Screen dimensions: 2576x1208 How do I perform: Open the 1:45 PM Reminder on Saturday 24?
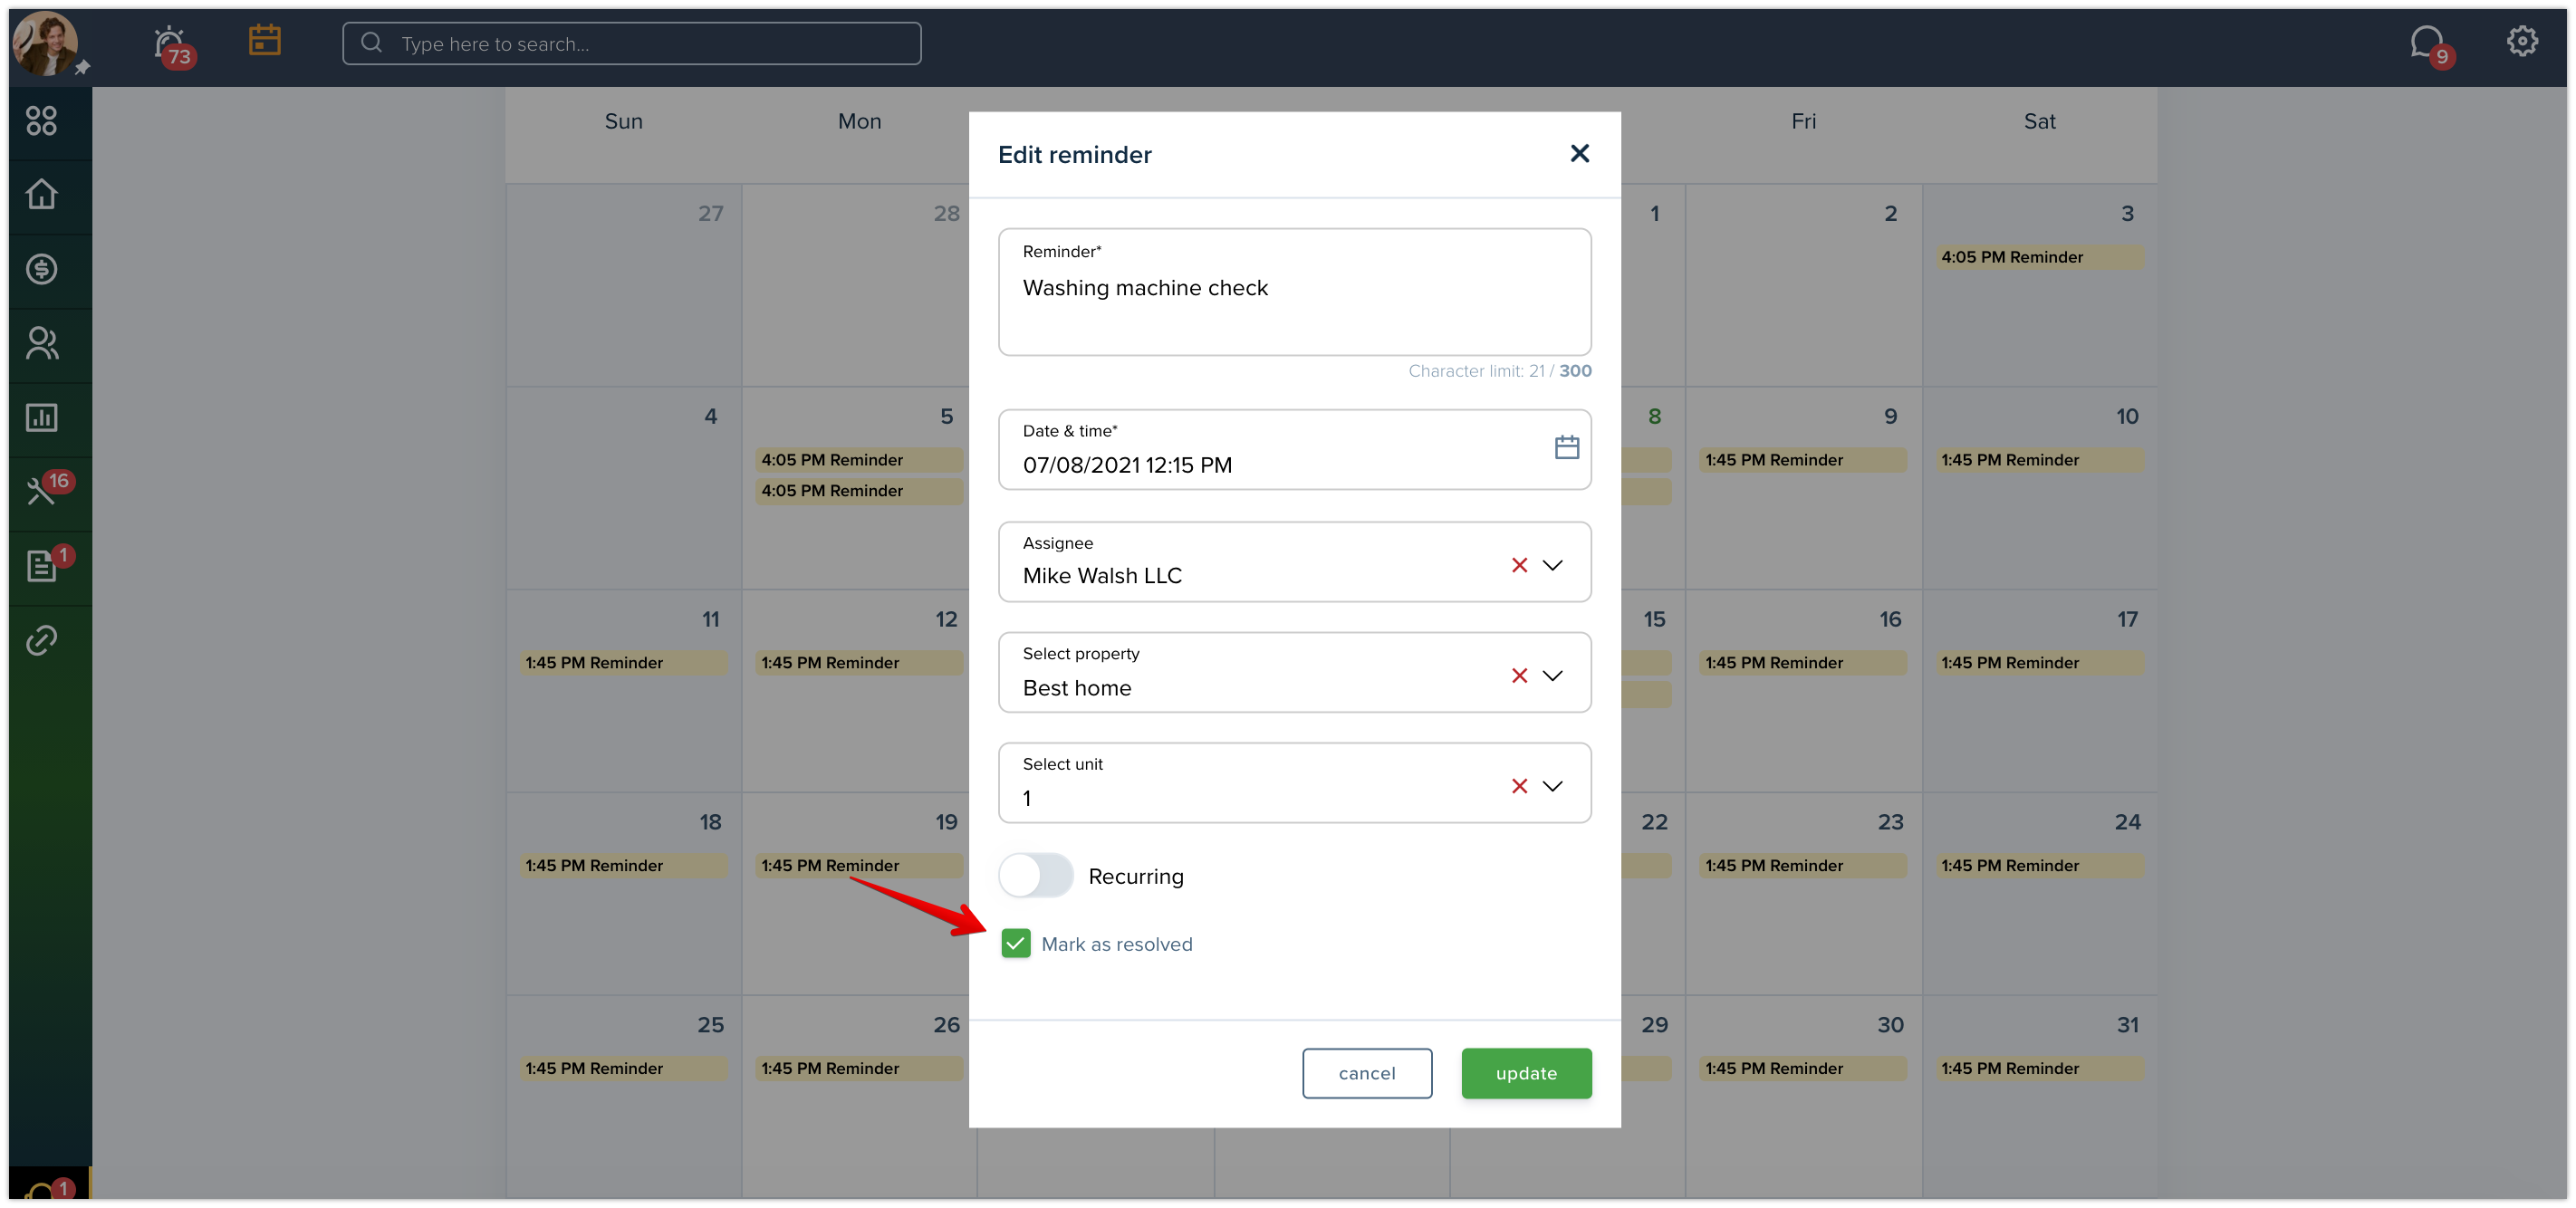(x=2039, y=865)
